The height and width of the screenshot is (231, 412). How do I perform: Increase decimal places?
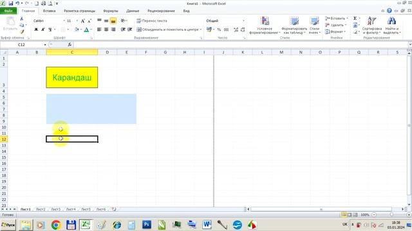coord(236,30)
